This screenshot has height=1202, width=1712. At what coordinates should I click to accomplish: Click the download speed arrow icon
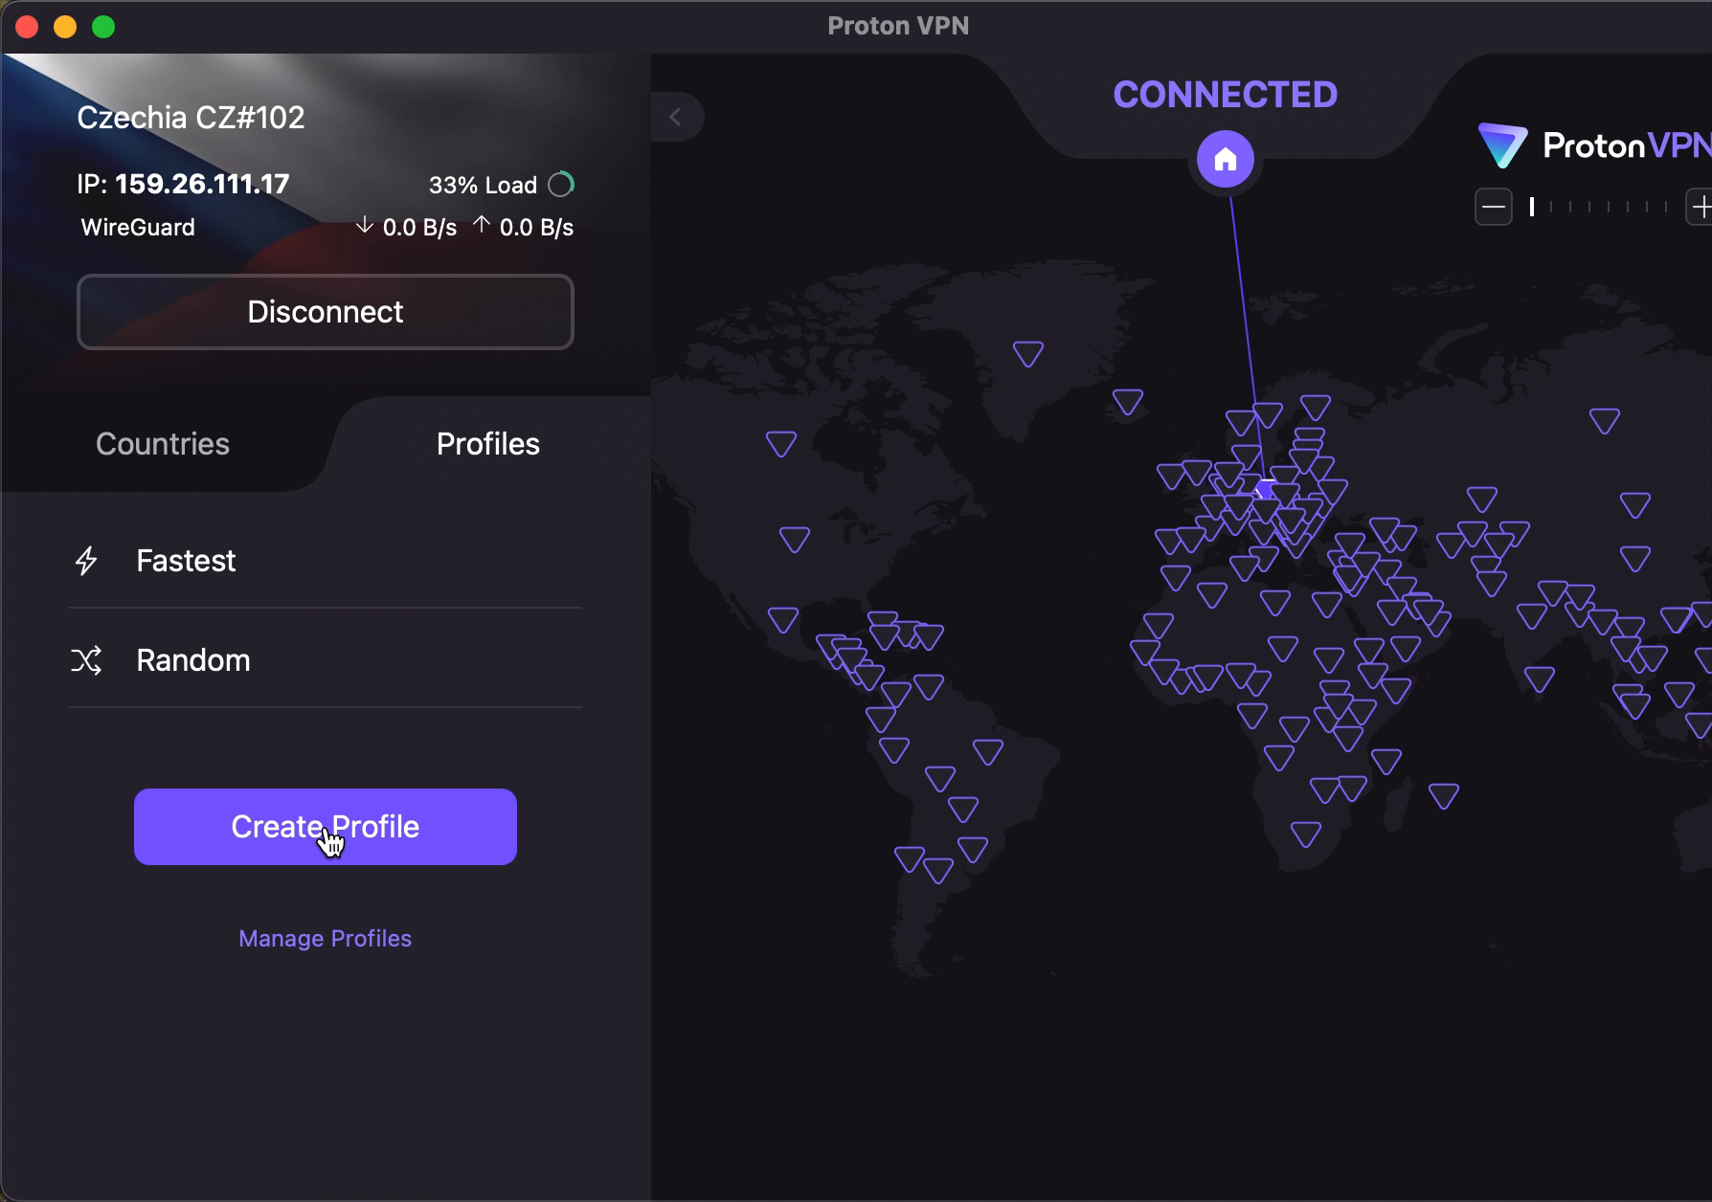click(x=364, y=226)
